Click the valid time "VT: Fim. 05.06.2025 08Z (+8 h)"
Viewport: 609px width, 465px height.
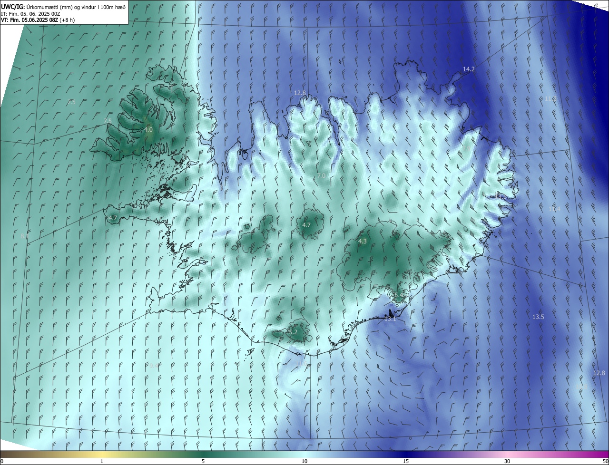(38, 20)
